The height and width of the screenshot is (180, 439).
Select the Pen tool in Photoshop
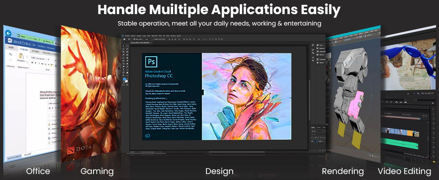127,67
